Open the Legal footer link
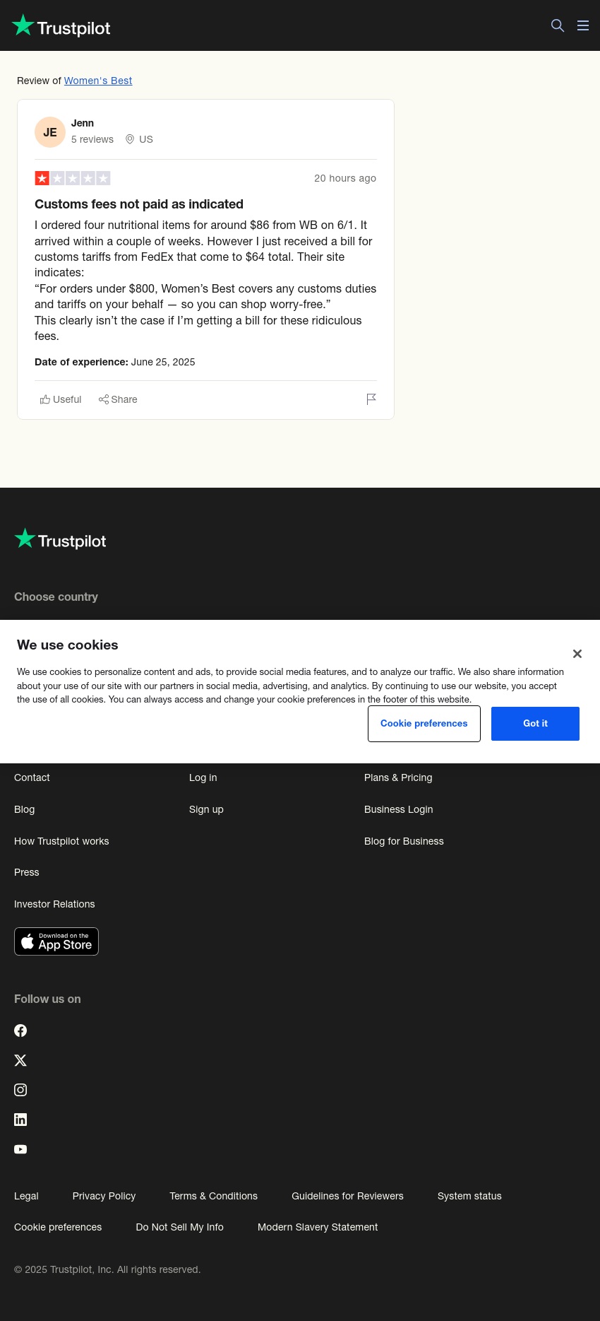600x1321 pixels. [x=26, y=1196]
